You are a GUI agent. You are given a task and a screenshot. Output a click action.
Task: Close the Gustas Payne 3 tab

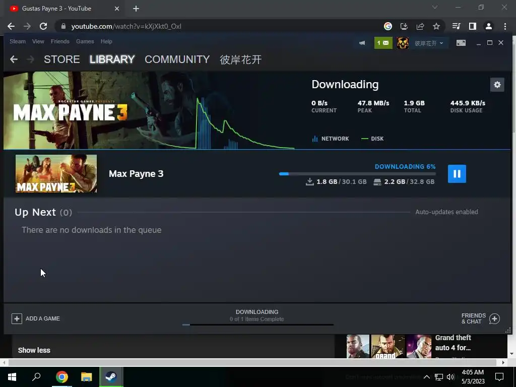[117, 9]
